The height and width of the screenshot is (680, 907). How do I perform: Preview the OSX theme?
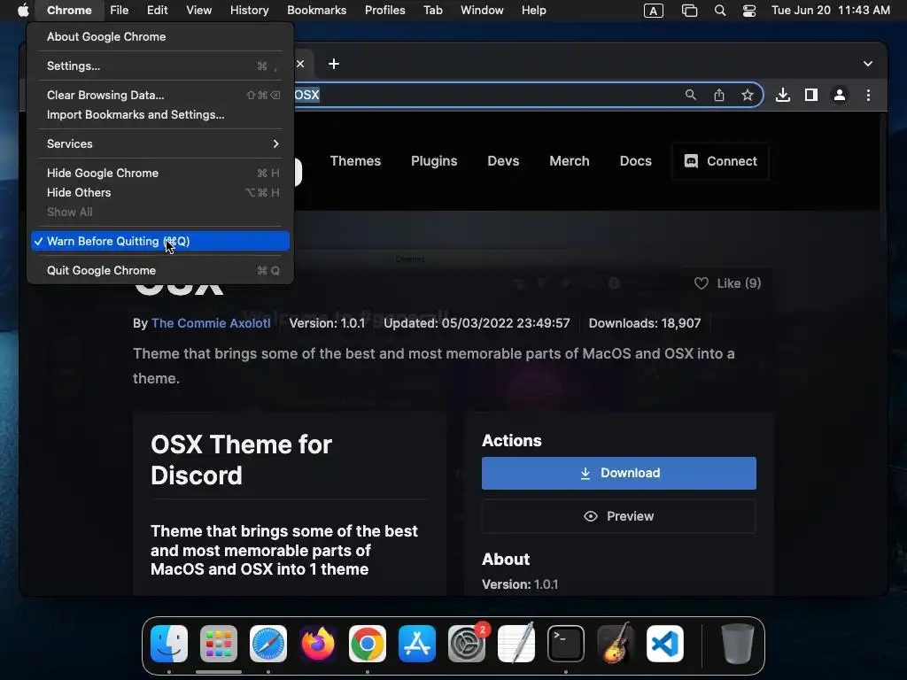619,516
